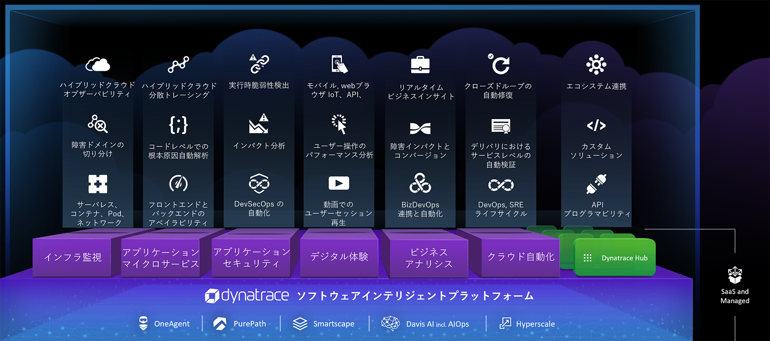This screenshot has height=341, width=770.
Task: Select the アプリケーション マイクロサービス block
Action: click(161, 258)
